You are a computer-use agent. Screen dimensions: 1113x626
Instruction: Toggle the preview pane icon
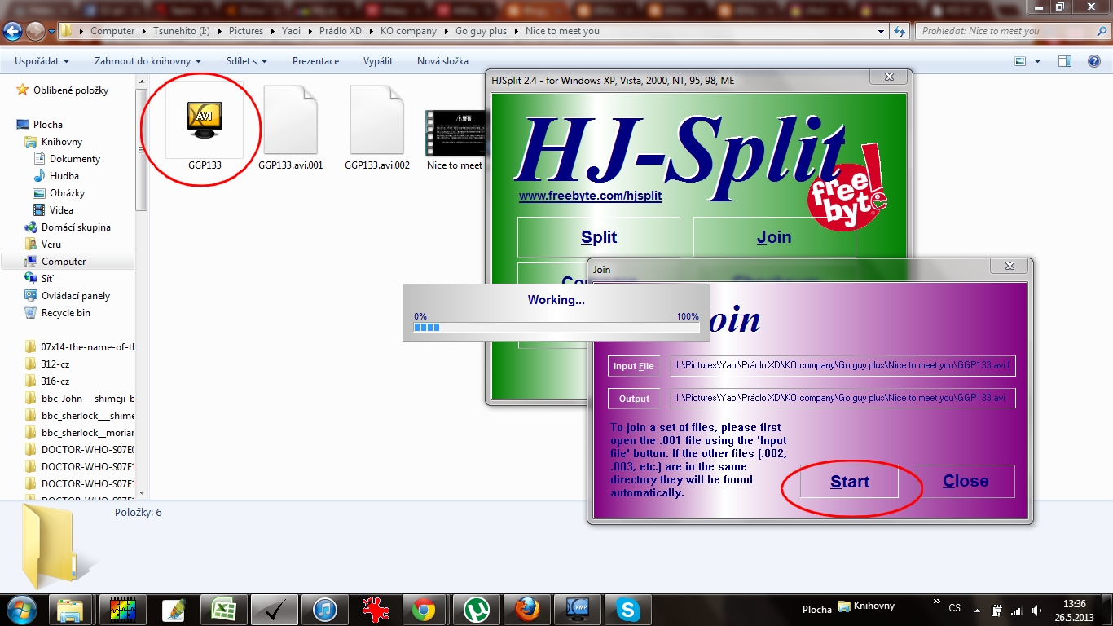pos(1065,61)
